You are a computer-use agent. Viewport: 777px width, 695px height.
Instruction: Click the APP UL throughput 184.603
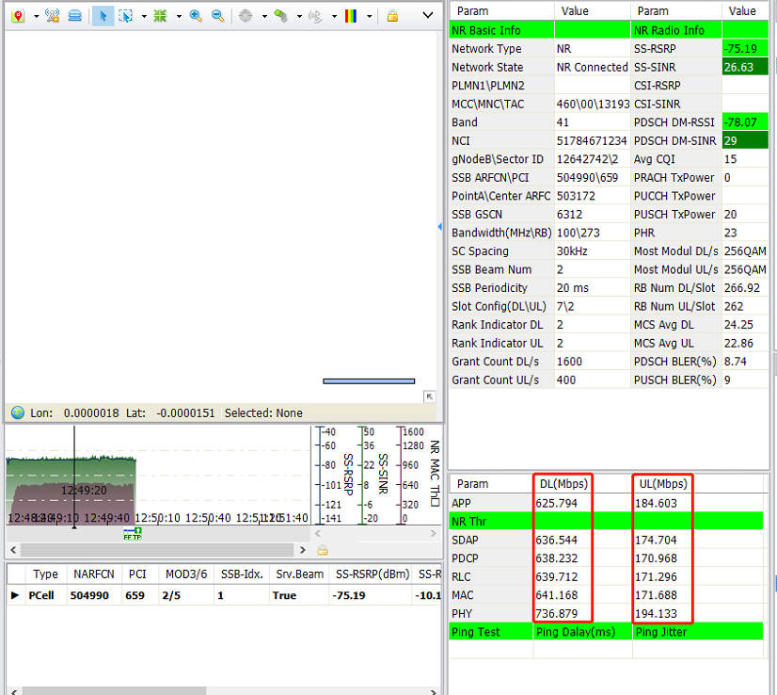656,503
